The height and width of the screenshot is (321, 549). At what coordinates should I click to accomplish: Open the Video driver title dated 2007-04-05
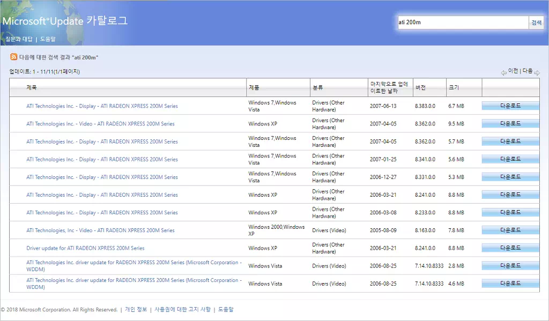point(100,124)
